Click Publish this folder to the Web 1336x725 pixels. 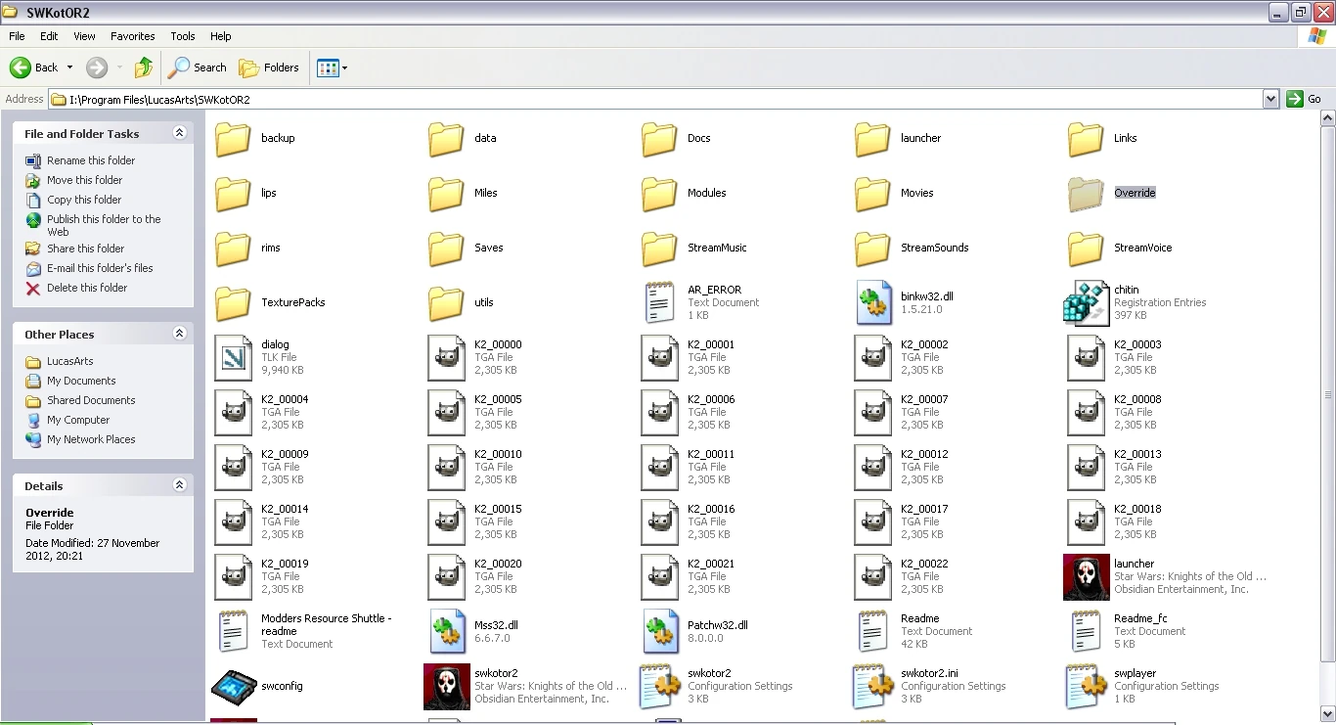click(104, 225)
